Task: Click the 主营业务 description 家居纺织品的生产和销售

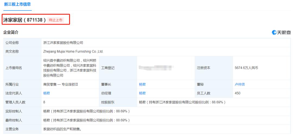Action: (x=62, y=129)
